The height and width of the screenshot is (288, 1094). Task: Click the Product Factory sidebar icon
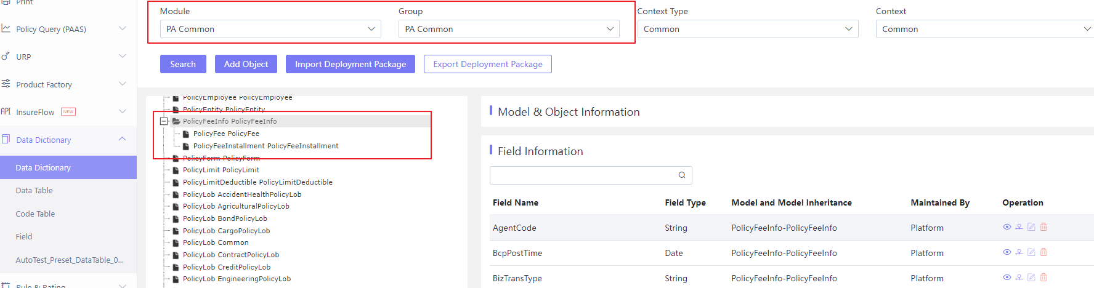tap(6, 84)
